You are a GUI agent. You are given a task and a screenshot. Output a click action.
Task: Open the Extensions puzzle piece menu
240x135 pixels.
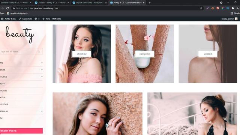tap(233, 8)
